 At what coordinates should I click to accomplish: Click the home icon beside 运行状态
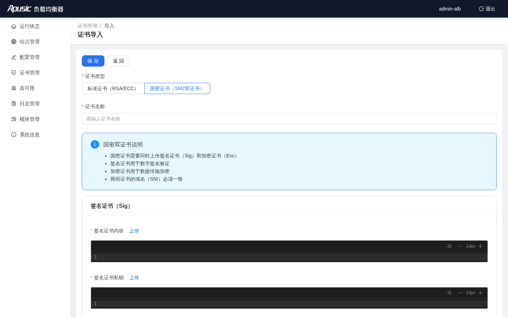click(x=14, y=26)
